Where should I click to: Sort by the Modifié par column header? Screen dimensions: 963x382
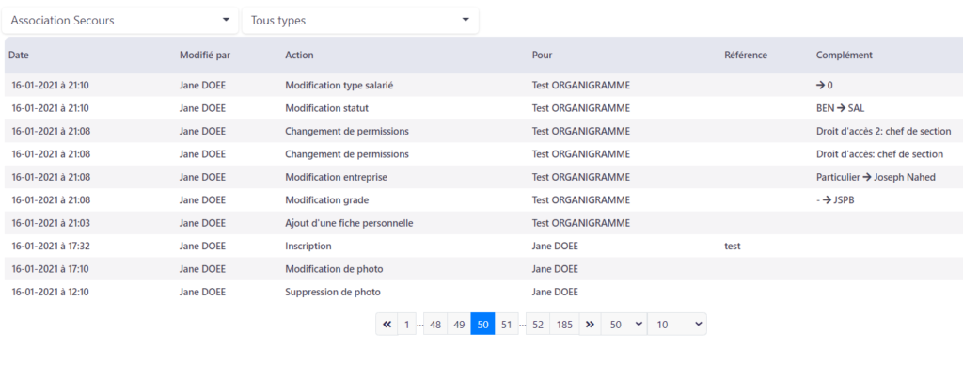[x=205, y=56]
